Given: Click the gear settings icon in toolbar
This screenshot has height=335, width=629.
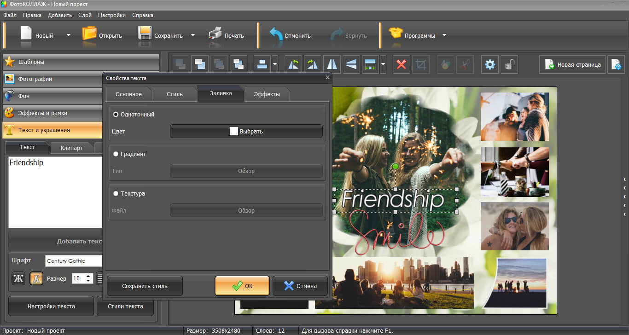Looking at the screenshot, I should 490,64.
